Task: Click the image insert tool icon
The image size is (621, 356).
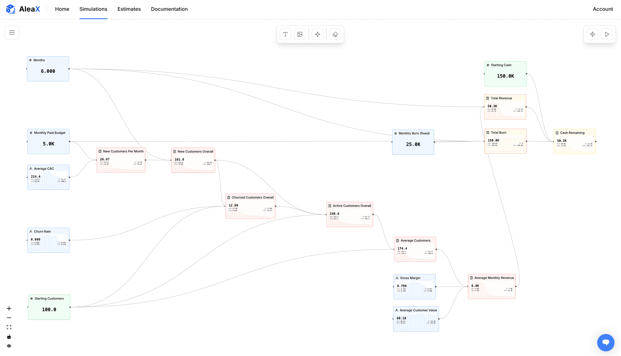Action: click(300, 34)
